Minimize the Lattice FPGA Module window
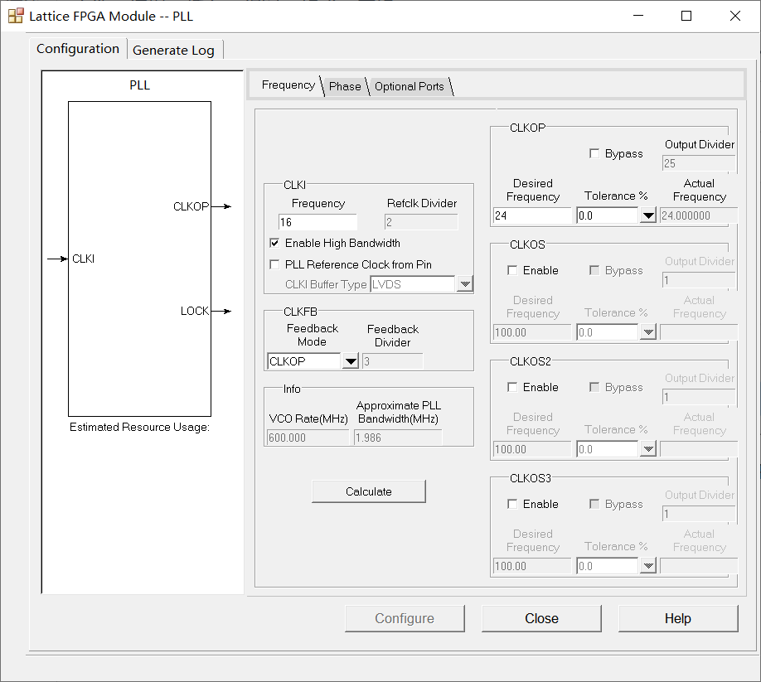761x682 pixels. tap(638, 16)
